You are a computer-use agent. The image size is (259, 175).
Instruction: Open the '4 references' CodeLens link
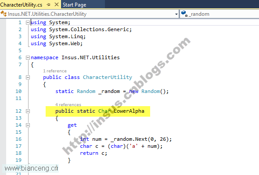click(x=68, y=105)
